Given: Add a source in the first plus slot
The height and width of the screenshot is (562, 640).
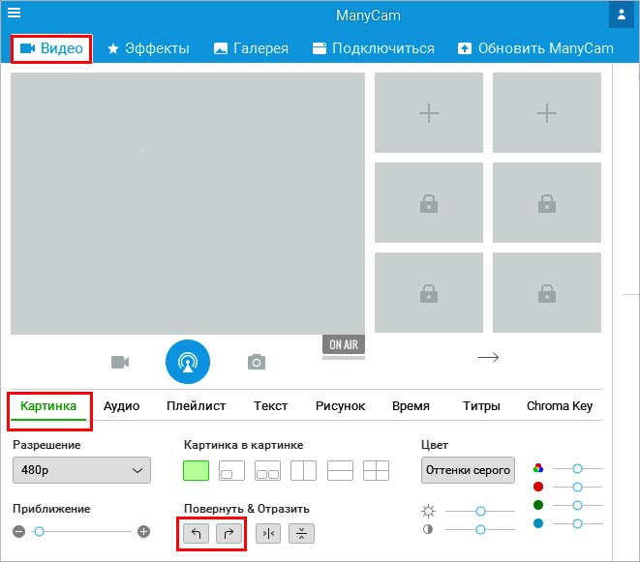Looking at the screenshot, I should 429,113.
